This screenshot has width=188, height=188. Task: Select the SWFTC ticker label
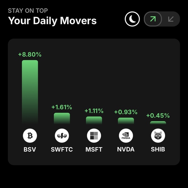point(62,149)
